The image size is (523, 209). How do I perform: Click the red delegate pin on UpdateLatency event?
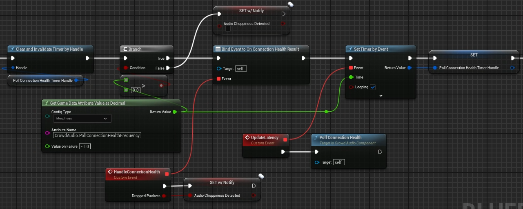(x=285, y=140)
